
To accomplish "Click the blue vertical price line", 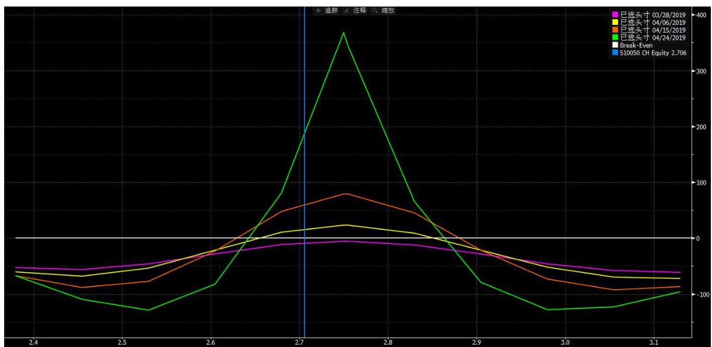I will [304, 148].
